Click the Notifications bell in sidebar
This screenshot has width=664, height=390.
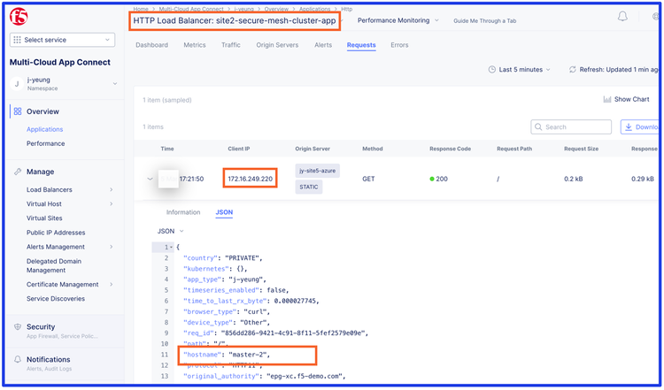tap(18, 359)
